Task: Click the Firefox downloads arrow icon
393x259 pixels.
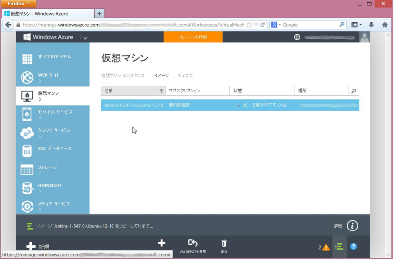Action: [371, 25]
